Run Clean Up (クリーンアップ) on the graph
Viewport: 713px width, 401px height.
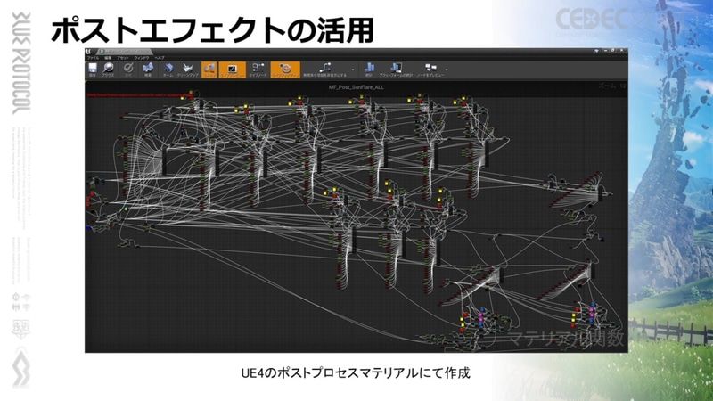tap(189, 70)
